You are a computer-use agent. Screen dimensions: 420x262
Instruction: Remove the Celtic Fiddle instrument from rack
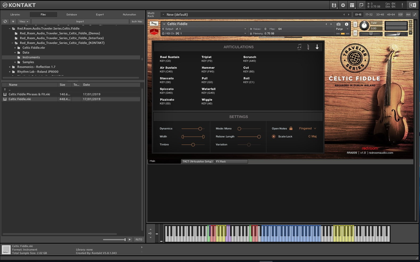pos(410,22)
